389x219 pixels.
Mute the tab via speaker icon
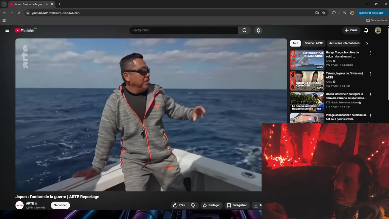47,4
